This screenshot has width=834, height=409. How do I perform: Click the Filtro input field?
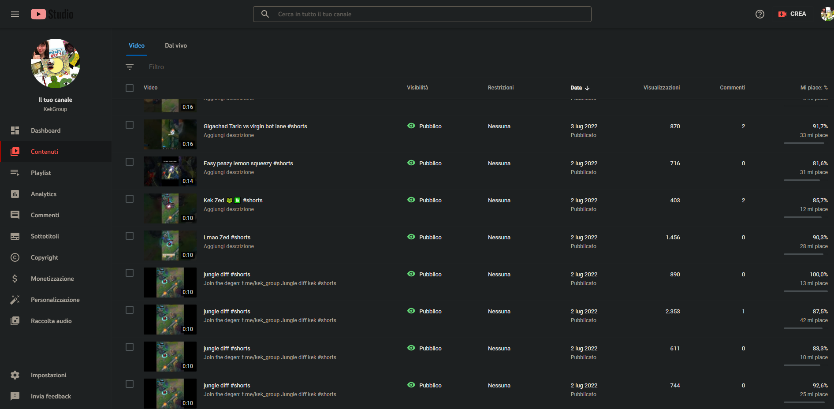[x=156, y=67]
